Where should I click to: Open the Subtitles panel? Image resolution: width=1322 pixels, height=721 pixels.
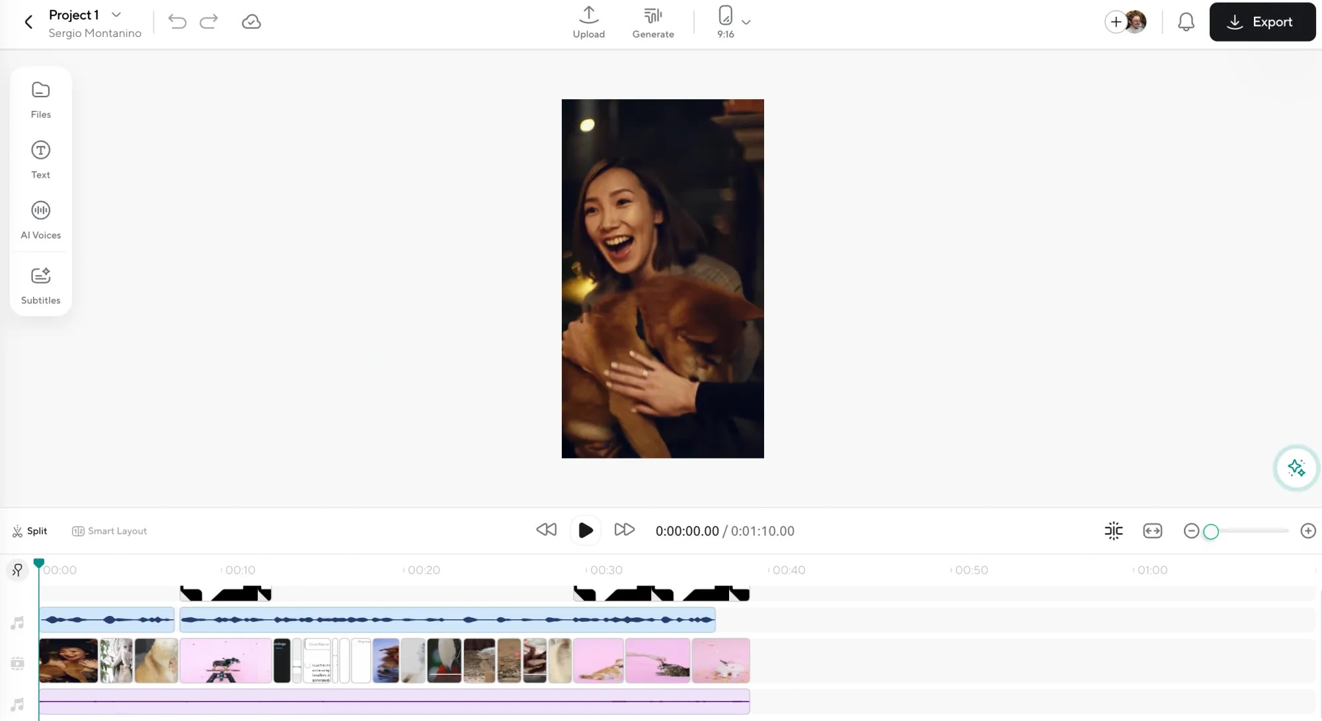(x=40, y=285)
